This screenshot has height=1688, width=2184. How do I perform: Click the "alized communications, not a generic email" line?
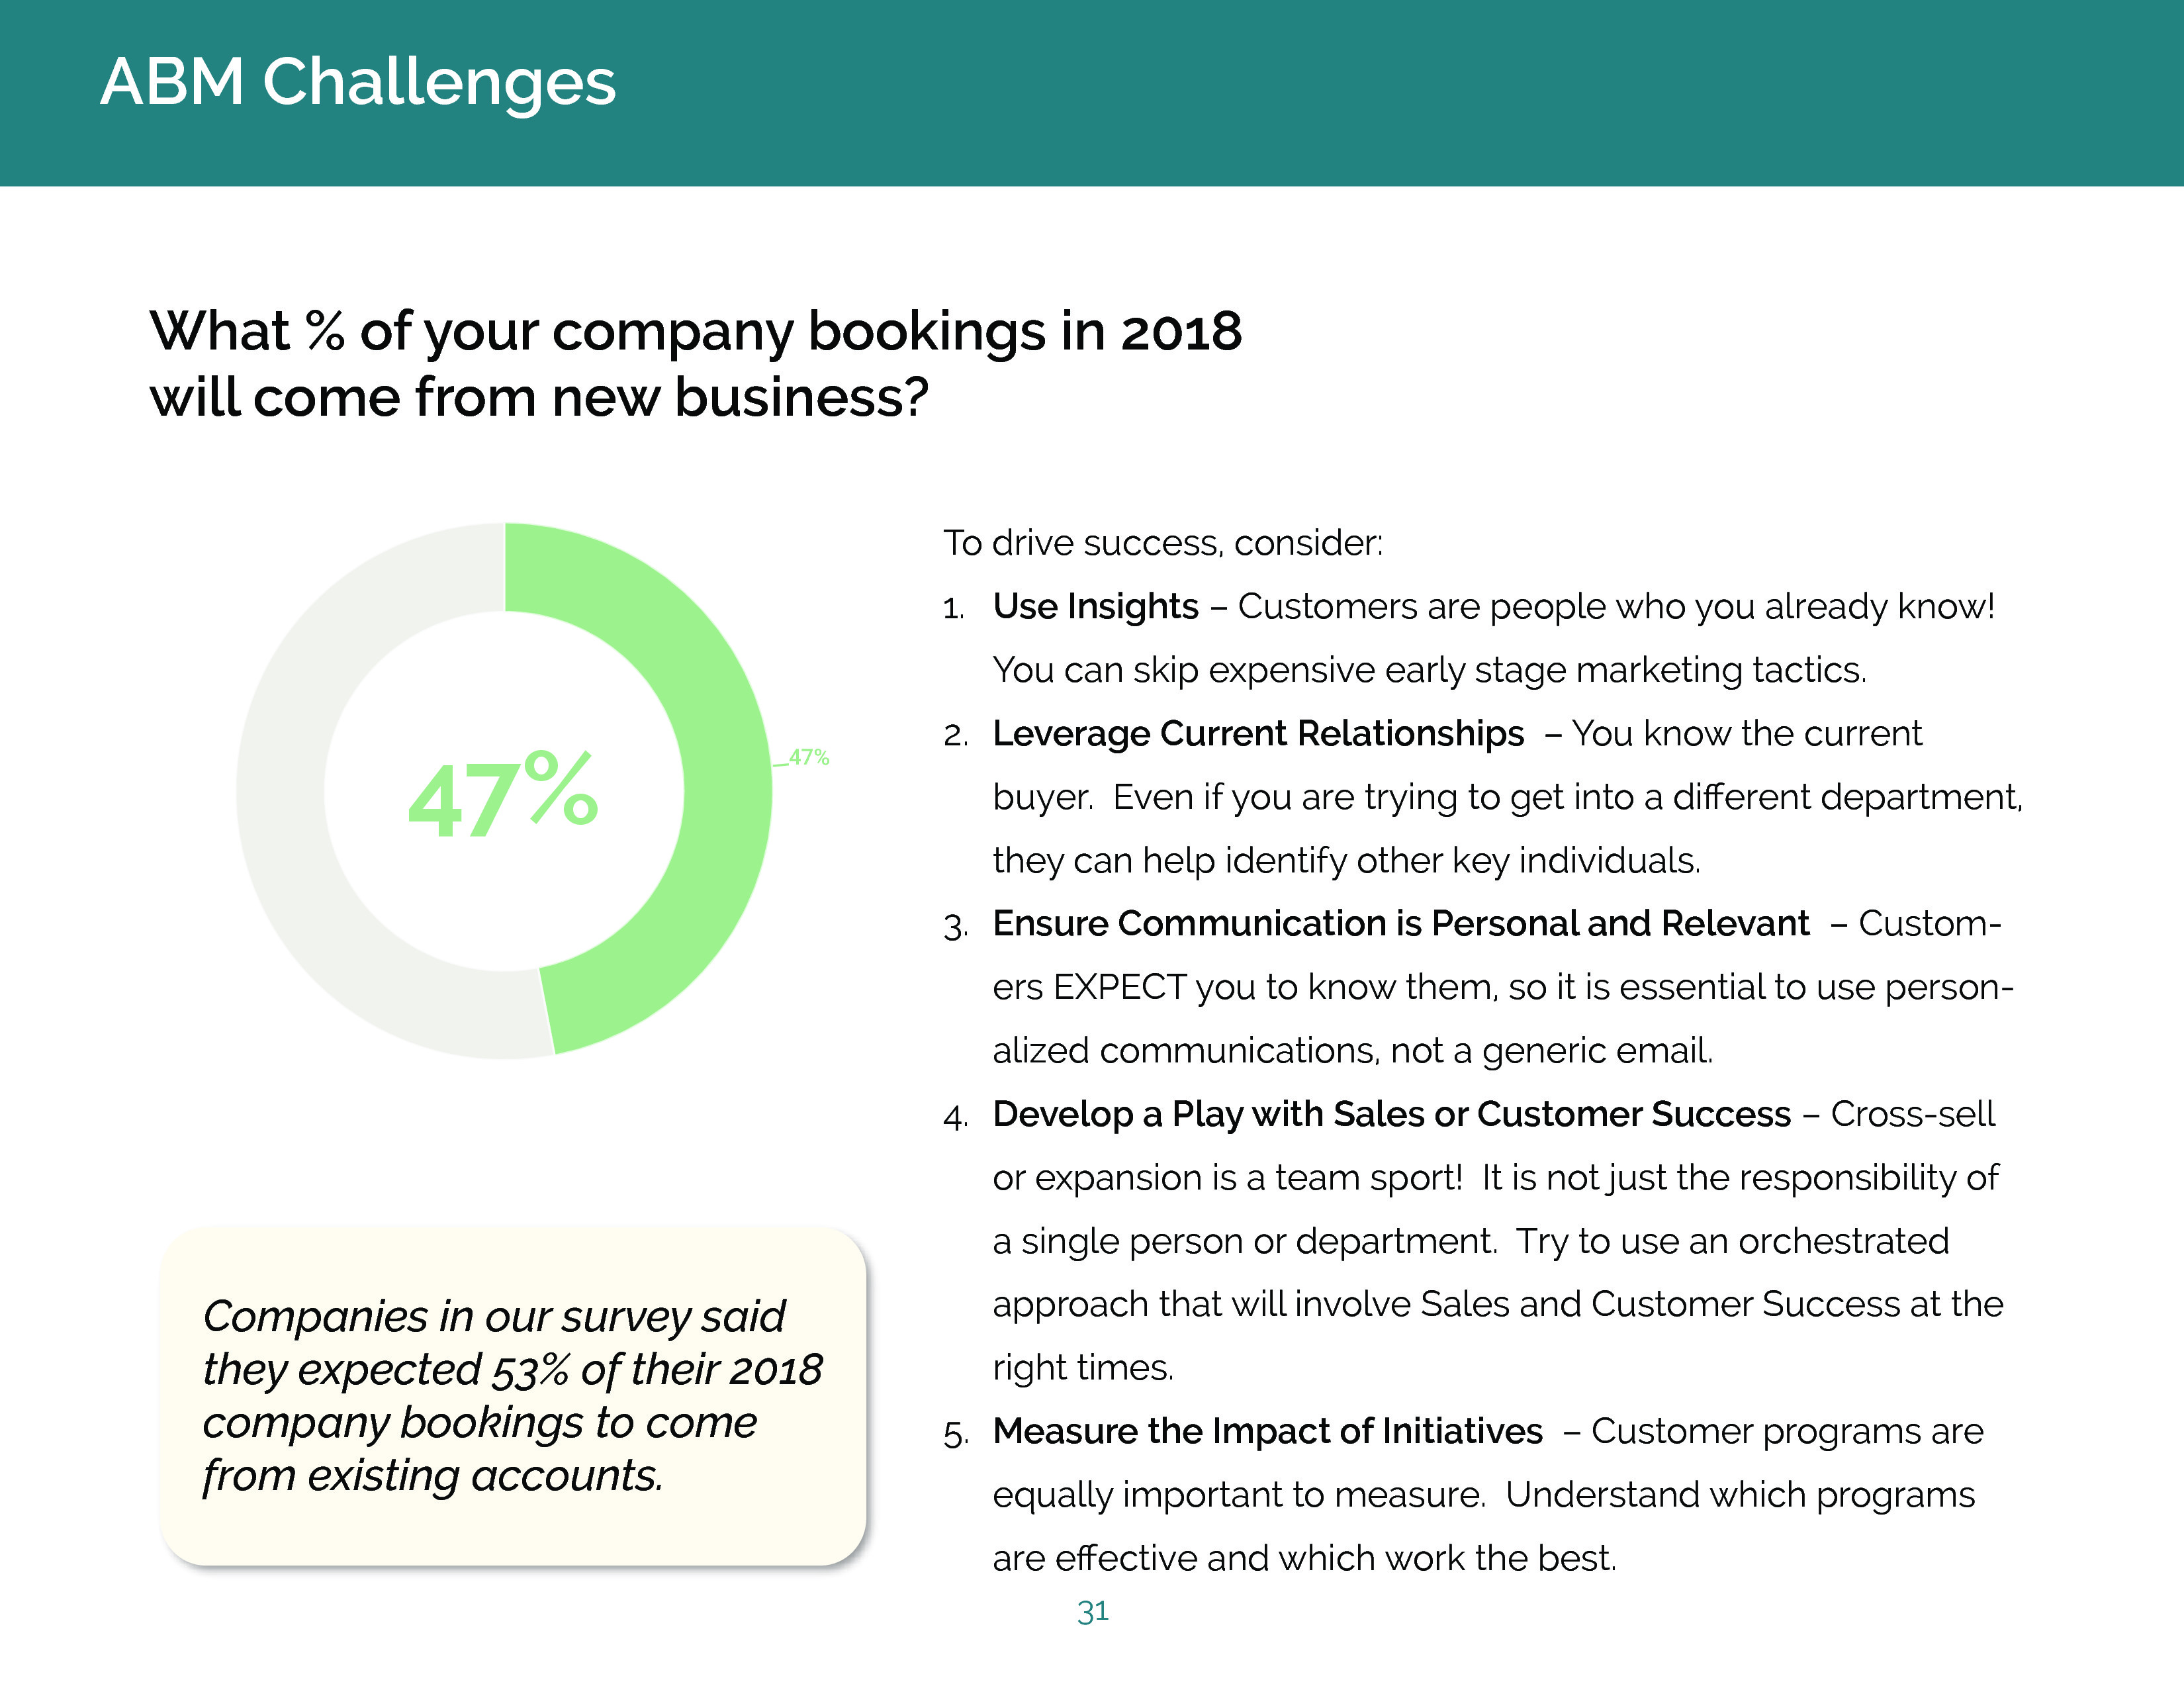click(x=1352, y=1051)
